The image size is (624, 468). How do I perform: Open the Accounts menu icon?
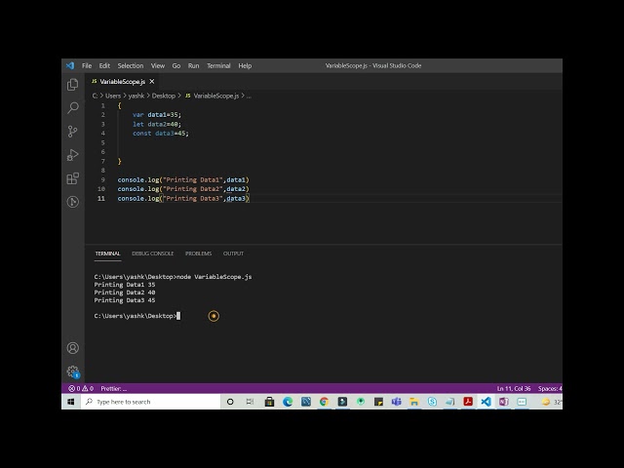[73, 348]
